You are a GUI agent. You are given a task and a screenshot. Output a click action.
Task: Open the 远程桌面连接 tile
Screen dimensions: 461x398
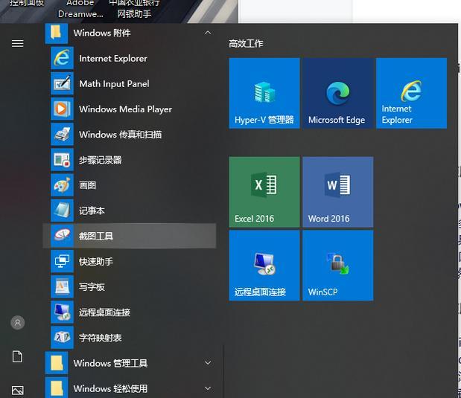coord(264,266)
